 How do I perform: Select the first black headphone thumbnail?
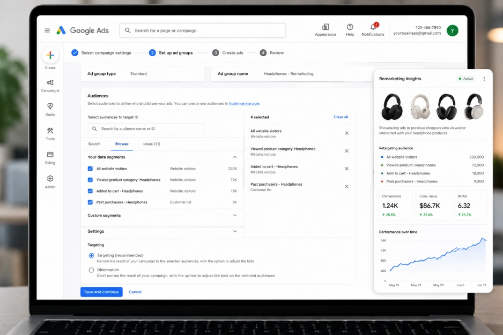(x=392, y=106)
